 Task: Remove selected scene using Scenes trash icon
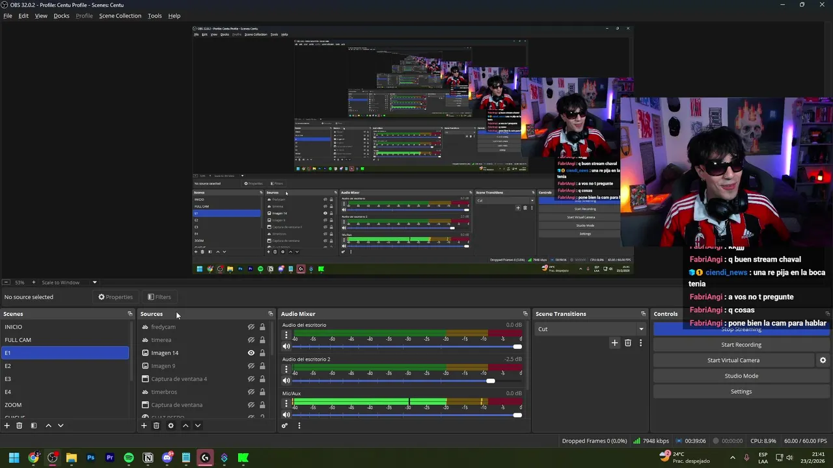coord(20,426)
